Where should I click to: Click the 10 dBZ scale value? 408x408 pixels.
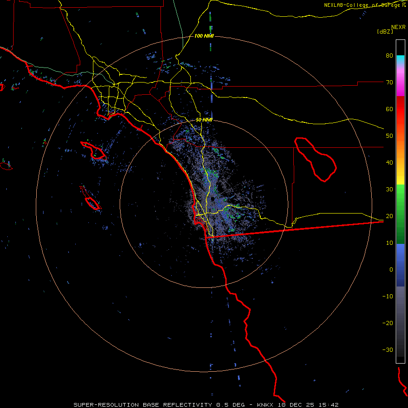(389, 243)
